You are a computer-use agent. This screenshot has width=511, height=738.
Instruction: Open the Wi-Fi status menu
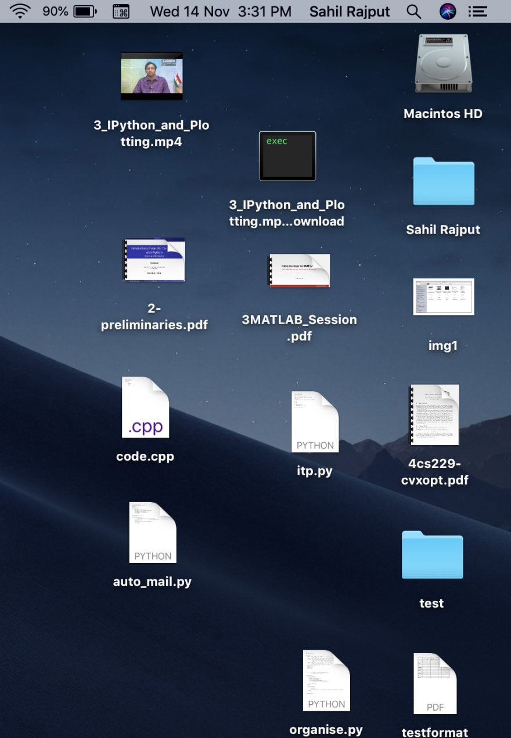coord(19,12)
